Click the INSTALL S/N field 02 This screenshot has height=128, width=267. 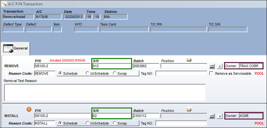click(112, 116)
